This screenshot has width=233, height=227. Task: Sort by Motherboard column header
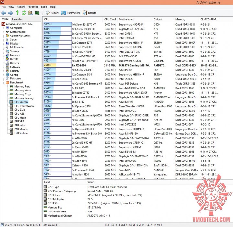[x=135, y=19]
